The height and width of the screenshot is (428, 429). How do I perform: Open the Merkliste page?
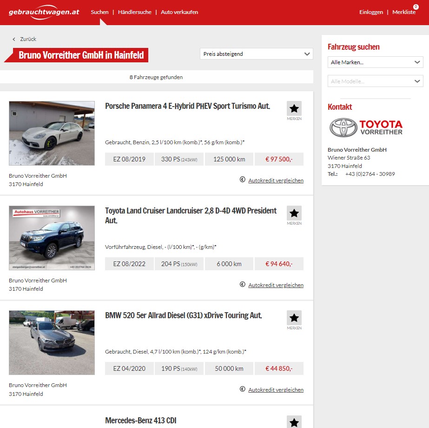click(x=404, y=12)
